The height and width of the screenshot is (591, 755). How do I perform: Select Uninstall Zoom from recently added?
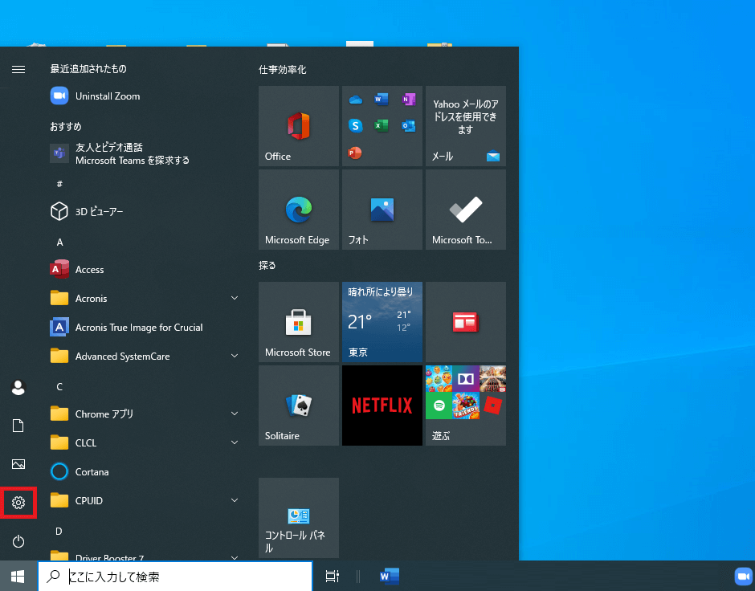(107, 96)
